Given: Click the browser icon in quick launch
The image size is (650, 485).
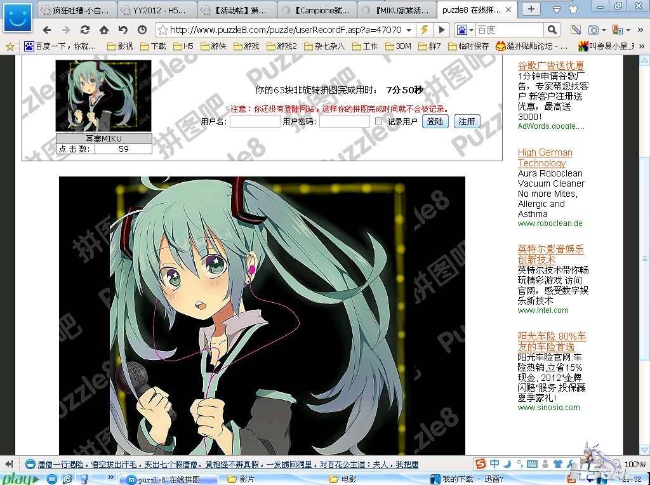Looking at the screenshot, I should (x=52, y=479).
